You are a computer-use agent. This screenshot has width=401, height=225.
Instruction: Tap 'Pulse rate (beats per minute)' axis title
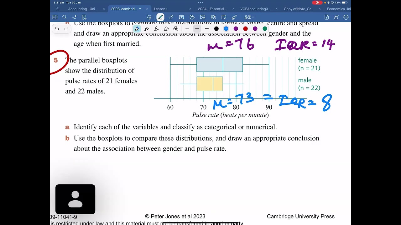(x=230, y=115)
